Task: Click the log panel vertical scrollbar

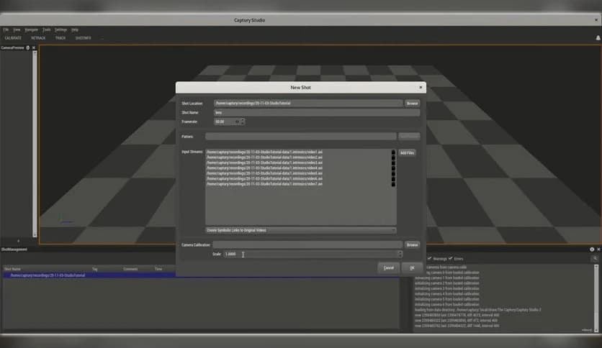Action: tap(596, 298)
